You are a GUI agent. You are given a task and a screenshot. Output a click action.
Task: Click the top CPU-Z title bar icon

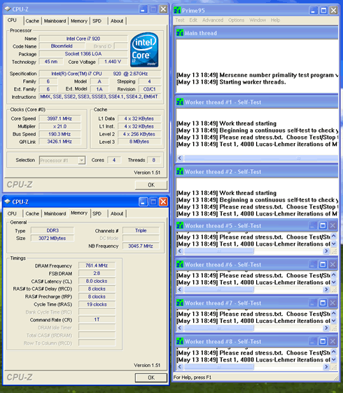8,9
